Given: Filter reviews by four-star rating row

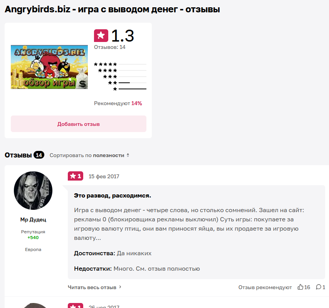Looking at the screenshot, I should 122,70.
